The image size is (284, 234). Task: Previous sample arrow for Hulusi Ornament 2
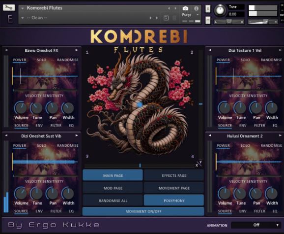point(210,135)
